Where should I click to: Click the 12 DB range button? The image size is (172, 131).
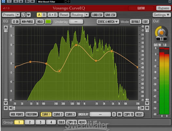click(16, 22)
